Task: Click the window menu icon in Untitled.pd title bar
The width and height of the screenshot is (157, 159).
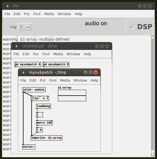Action: point(17,46)
